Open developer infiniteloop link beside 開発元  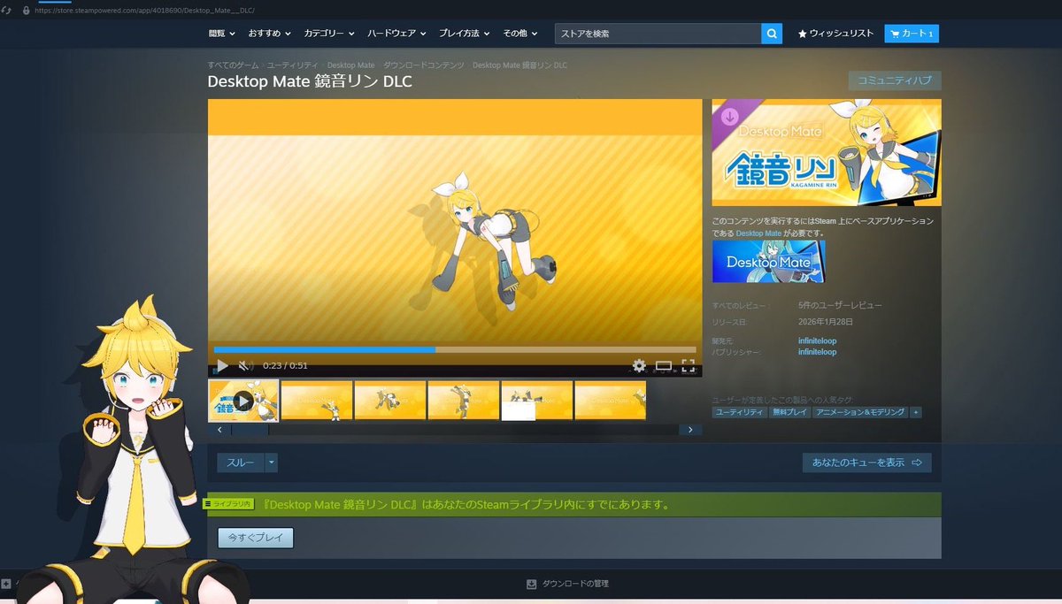[817, 340]
